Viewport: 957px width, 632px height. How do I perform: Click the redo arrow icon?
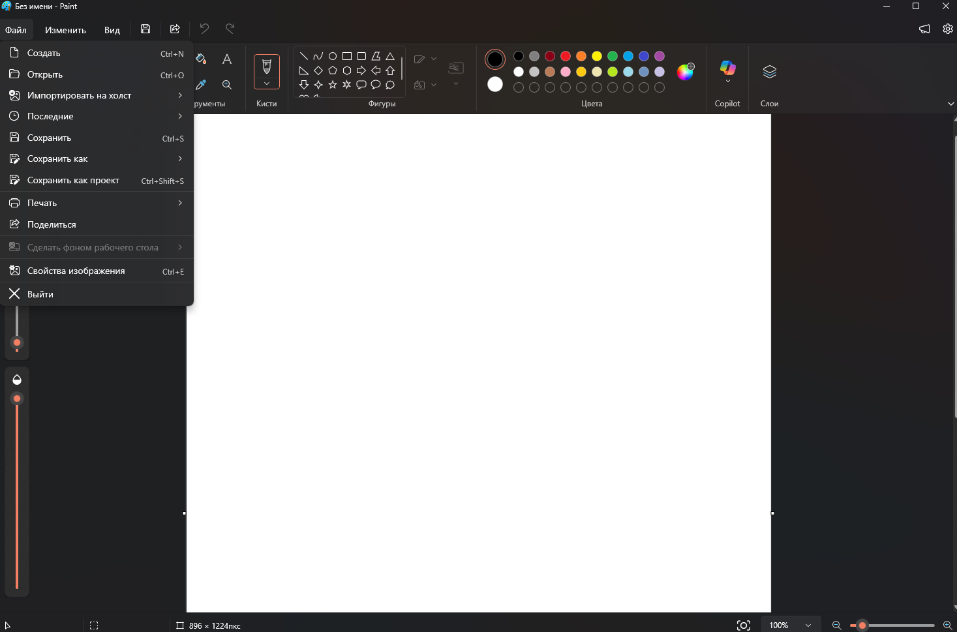(230, 29)
